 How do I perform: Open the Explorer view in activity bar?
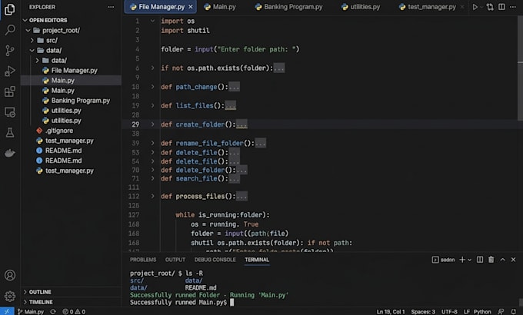[10, 9]
